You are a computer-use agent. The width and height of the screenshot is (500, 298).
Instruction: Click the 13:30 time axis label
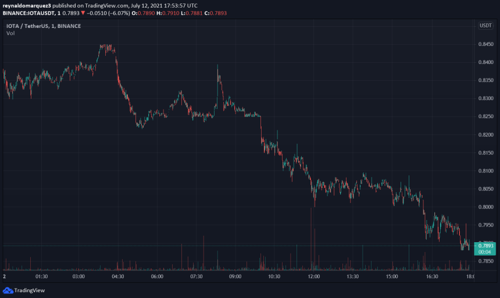coord(352,276)
